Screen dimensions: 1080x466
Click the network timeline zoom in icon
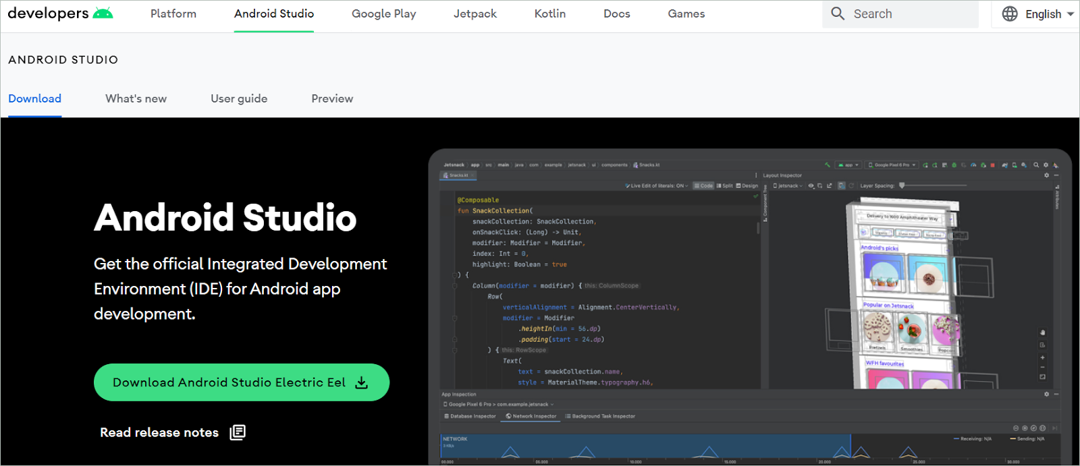pos(1025,428)
